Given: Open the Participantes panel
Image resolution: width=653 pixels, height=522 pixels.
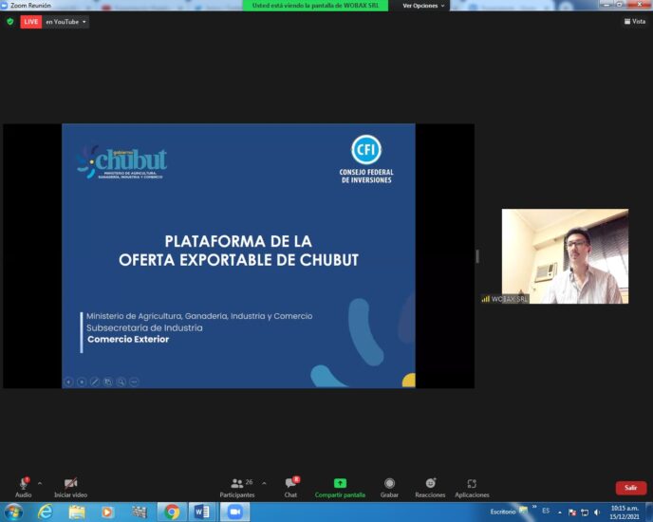Looking at the screenshot, I should click(237, 485).
